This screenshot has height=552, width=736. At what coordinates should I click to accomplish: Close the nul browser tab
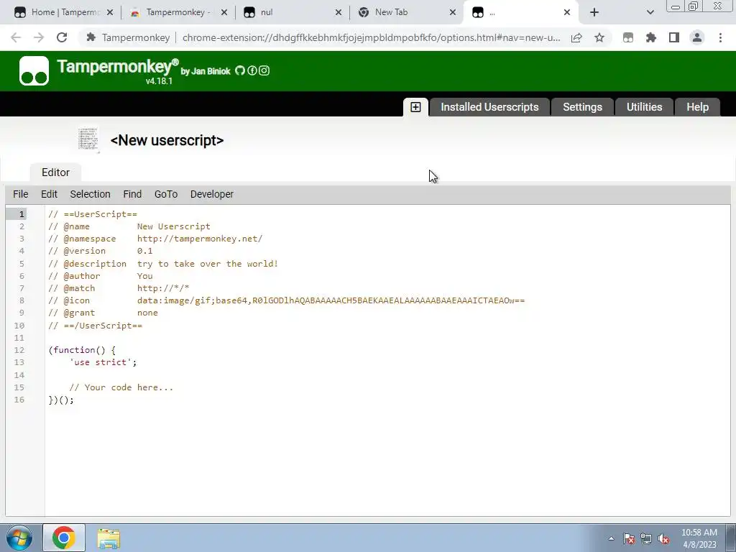339,12
